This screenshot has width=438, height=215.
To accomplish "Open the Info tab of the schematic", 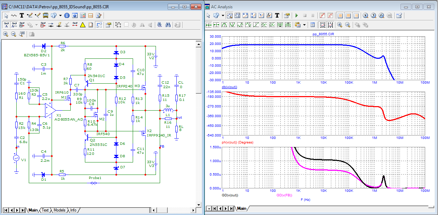I will [x=73, y=210].
